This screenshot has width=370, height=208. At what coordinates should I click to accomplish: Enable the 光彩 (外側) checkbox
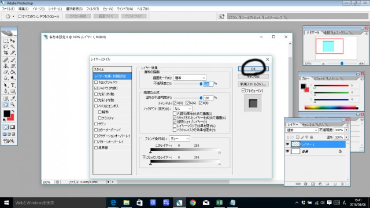coord(96,94)
